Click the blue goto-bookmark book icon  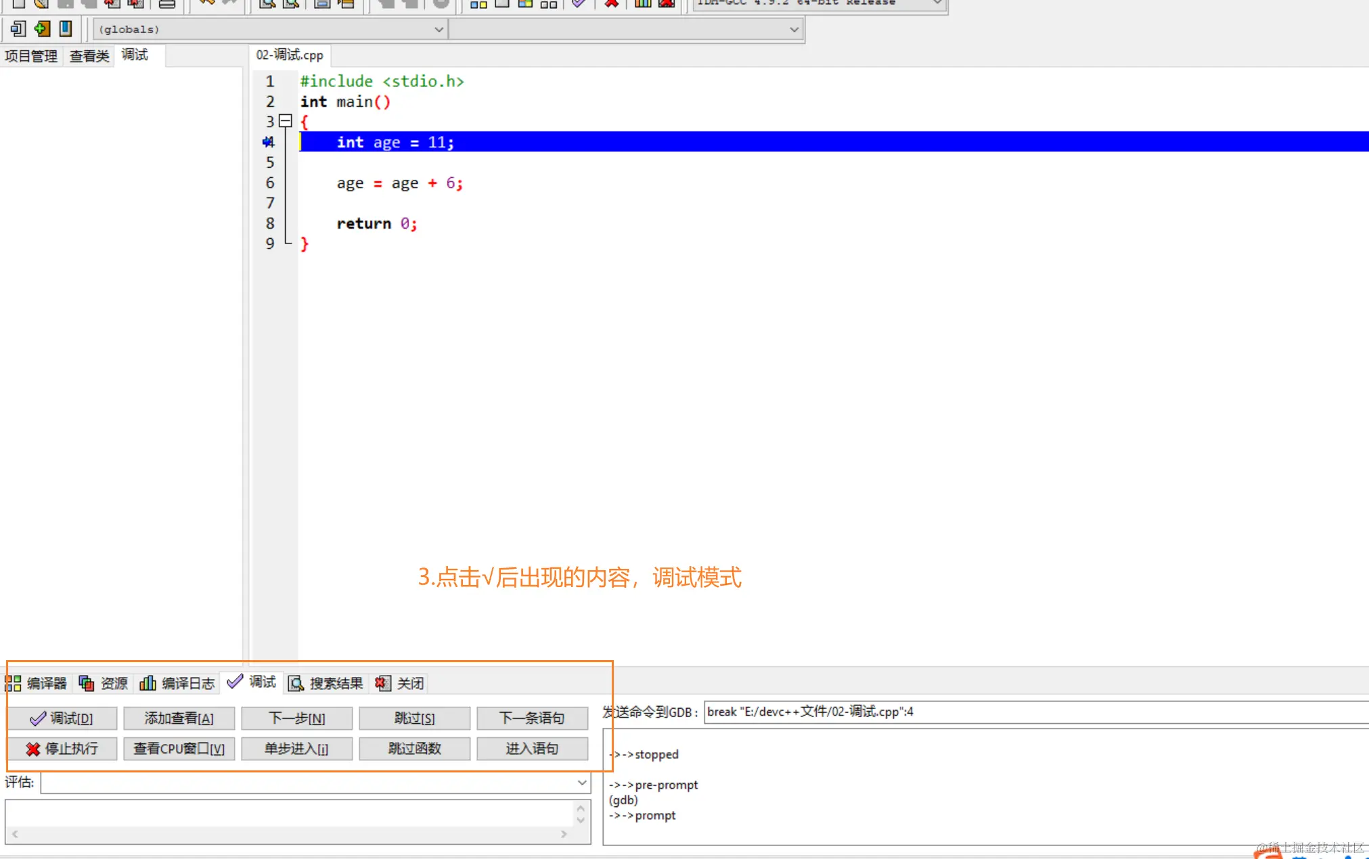click(66, 29)
